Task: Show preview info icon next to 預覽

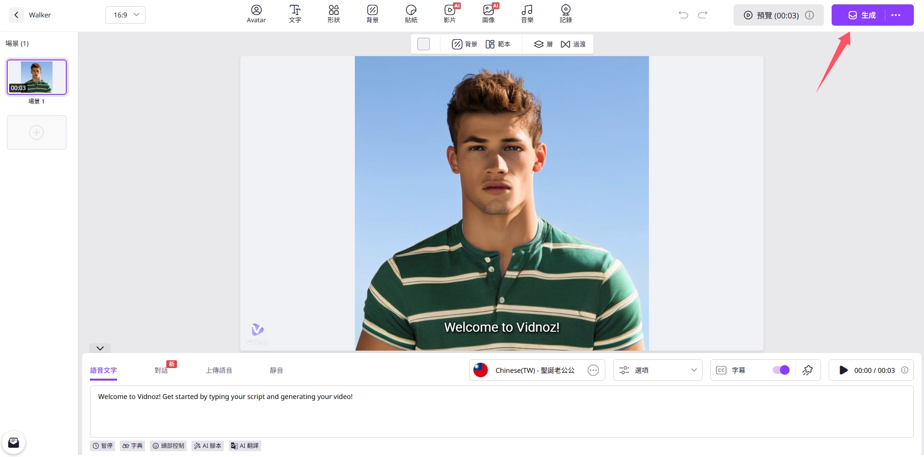Action: pyautogui.click(x=809, y=15)
